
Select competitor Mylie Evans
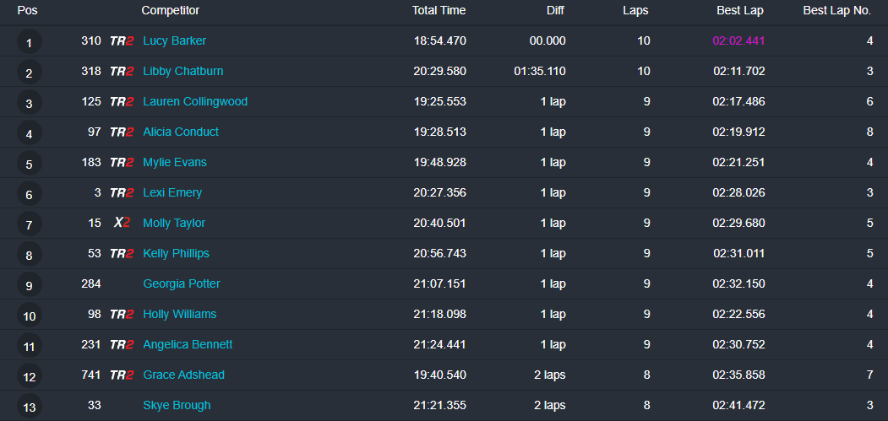(x=175, y=162)
